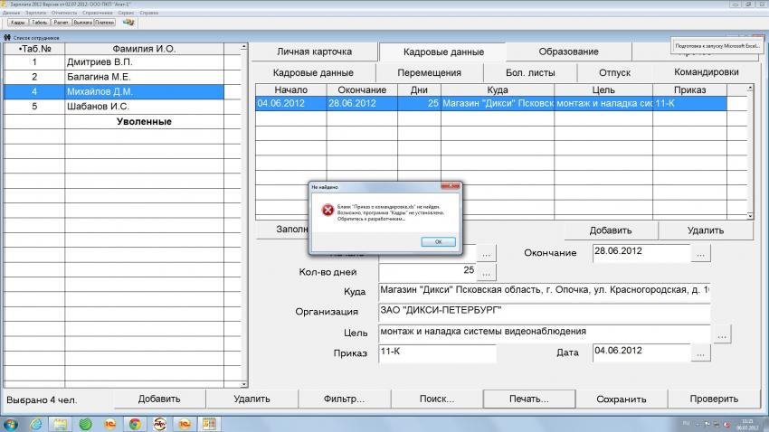Switch to the Образование tab

point(568,52)
